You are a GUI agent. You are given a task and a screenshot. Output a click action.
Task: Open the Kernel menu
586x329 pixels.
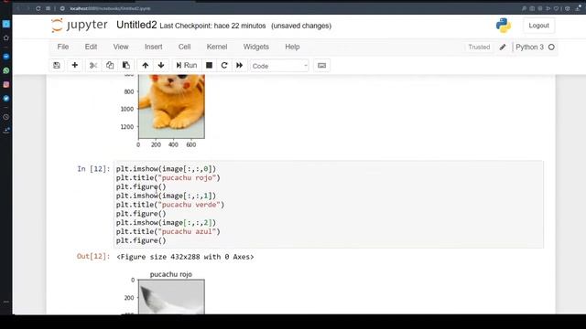tap(217, 47)
